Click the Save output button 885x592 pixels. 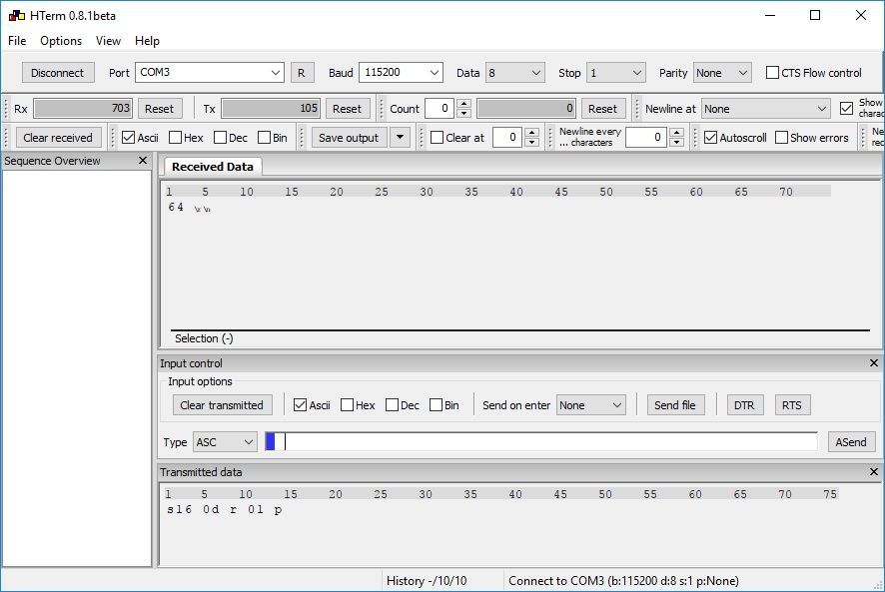tap(349, 138)
